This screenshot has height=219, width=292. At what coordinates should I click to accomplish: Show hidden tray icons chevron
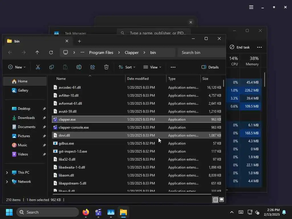pos(232,212)
